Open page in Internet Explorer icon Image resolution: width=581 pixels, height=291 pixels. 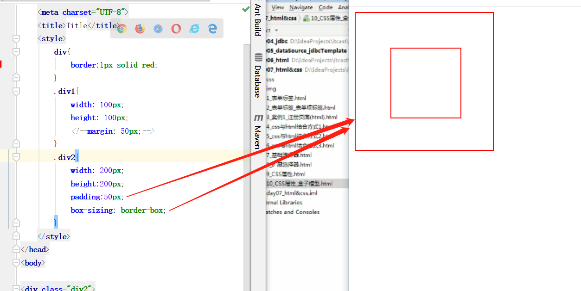click(x=194, y=29)
